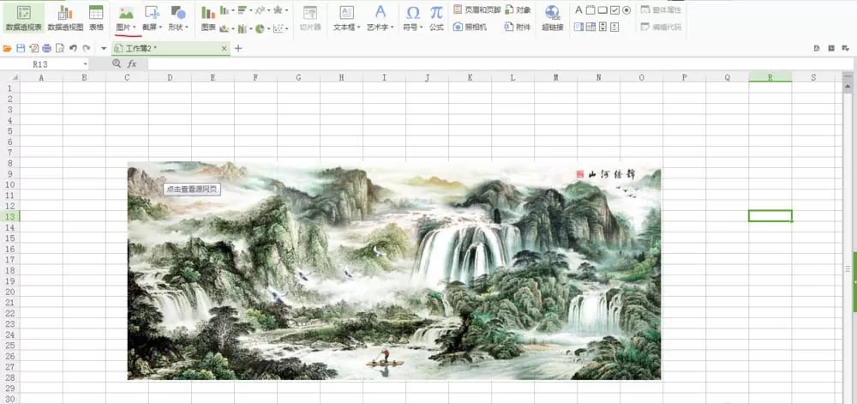Select the small pie chart icon
Screen dimensions: 857x404
coord(260,28)
